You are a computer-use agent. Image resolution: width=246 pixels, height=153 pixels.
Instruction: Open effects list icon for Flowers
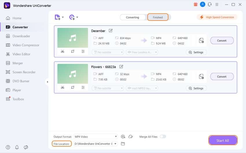point(83,87)
